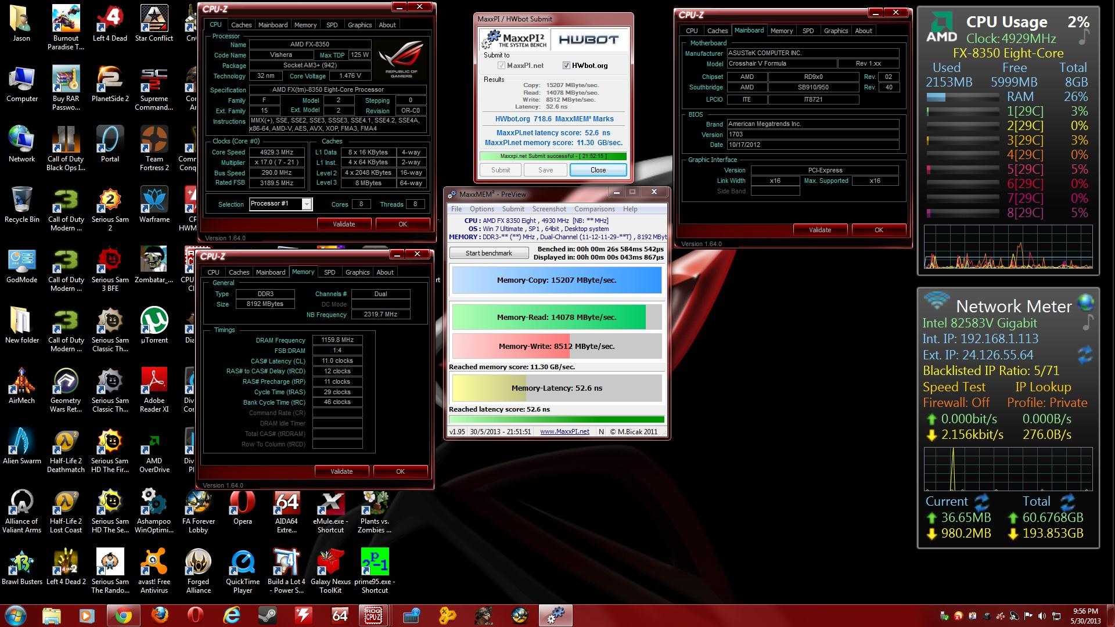Open the Portal desktop shortcut
This screenshot has width=1115, height=627.
tap(110, 145)
